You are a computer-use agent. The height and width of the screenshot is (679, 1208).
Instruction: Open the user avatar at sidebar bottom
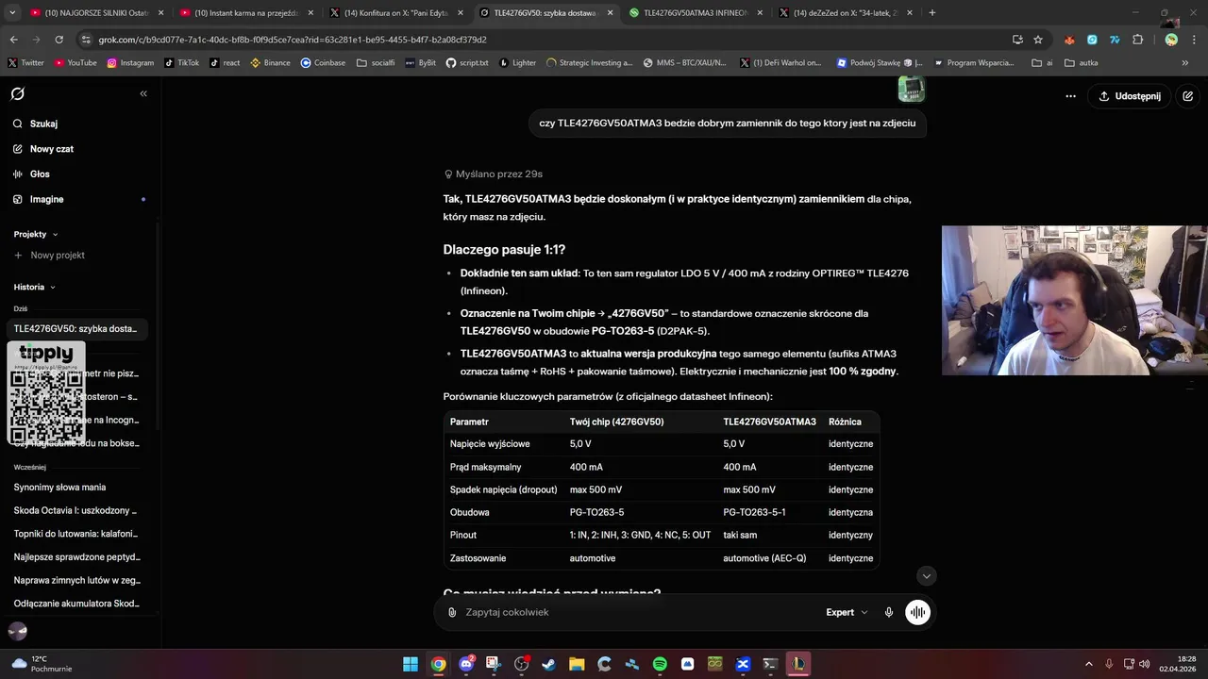tap(17, 632)
